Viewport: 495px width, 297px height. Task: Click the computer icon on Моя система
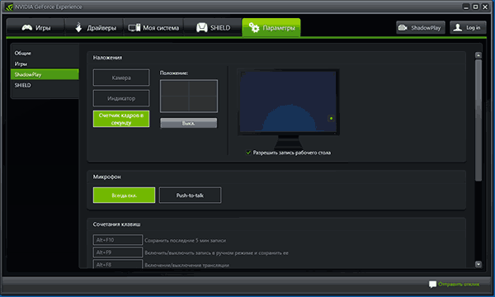134,28
